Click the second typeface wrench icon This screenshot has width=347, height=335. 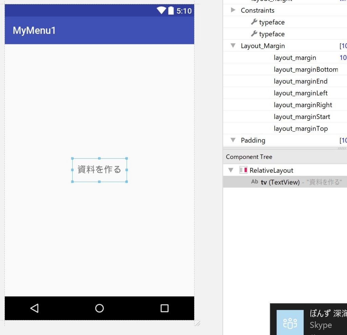[x=254, y=34]
